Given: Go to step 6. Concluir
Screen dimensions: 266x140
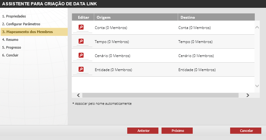Looking at the screenshot, I should (x=10, y=55).
